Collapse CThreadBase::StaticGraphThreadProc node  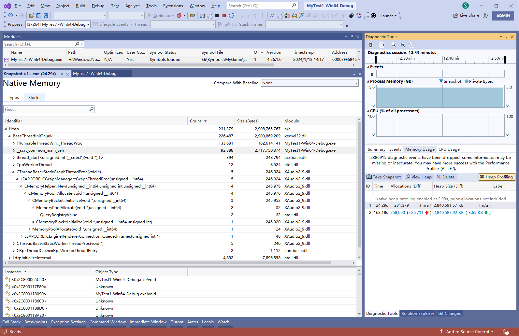(x=13, y=172)
